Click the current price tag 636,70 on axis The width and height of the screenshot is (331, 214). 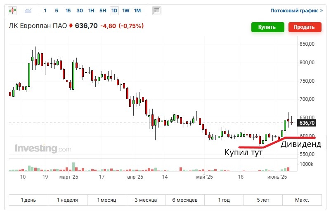tap(307, 123)
